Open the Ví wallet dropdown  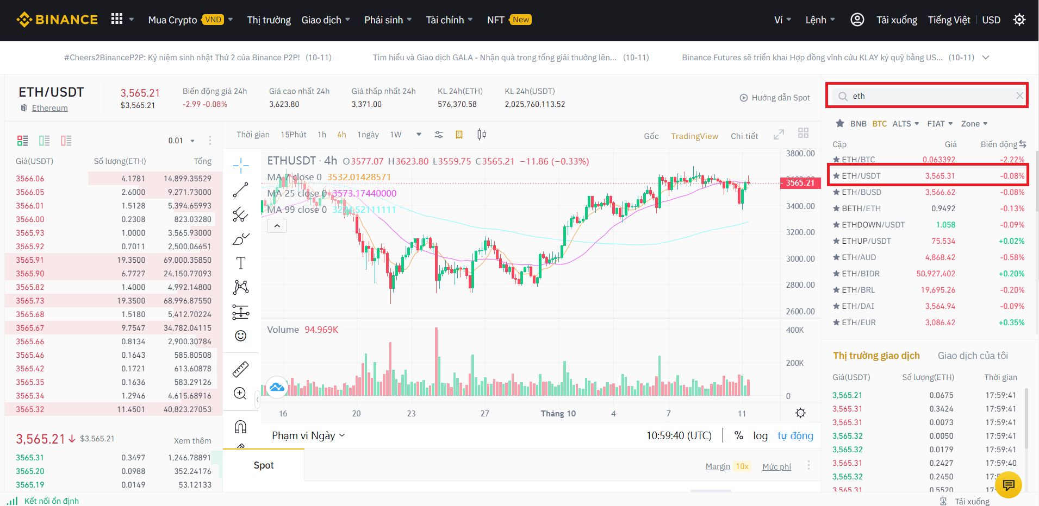pyautogui.click(x=782, y=20)
